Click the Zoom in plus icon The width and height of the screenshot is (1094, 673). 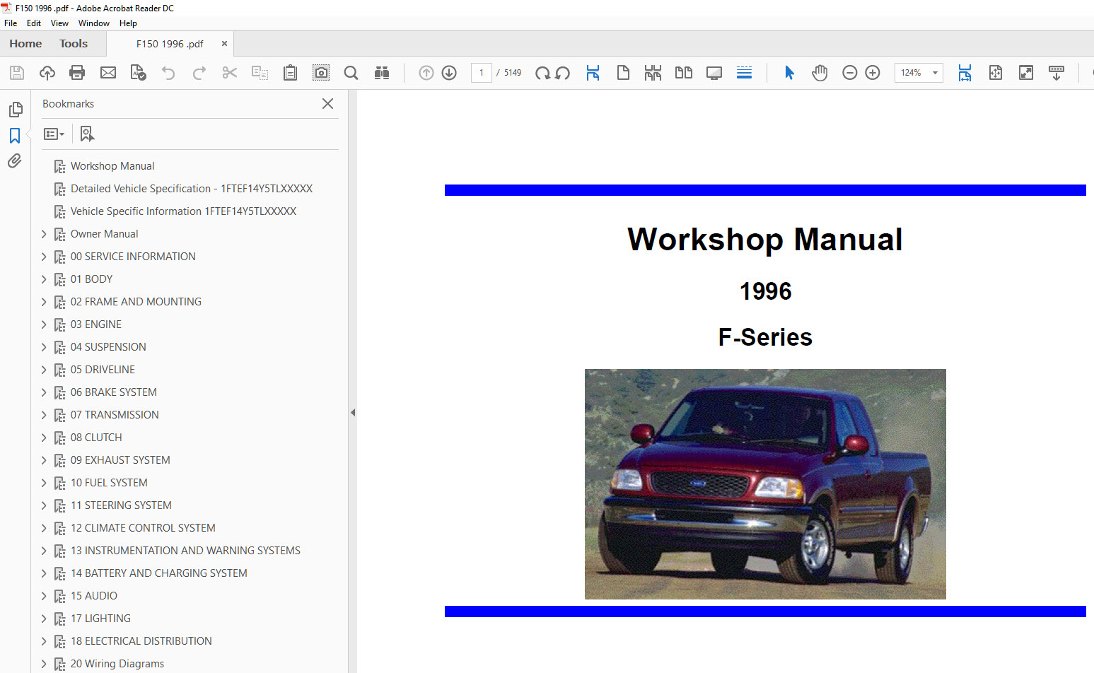pos(873,73)
